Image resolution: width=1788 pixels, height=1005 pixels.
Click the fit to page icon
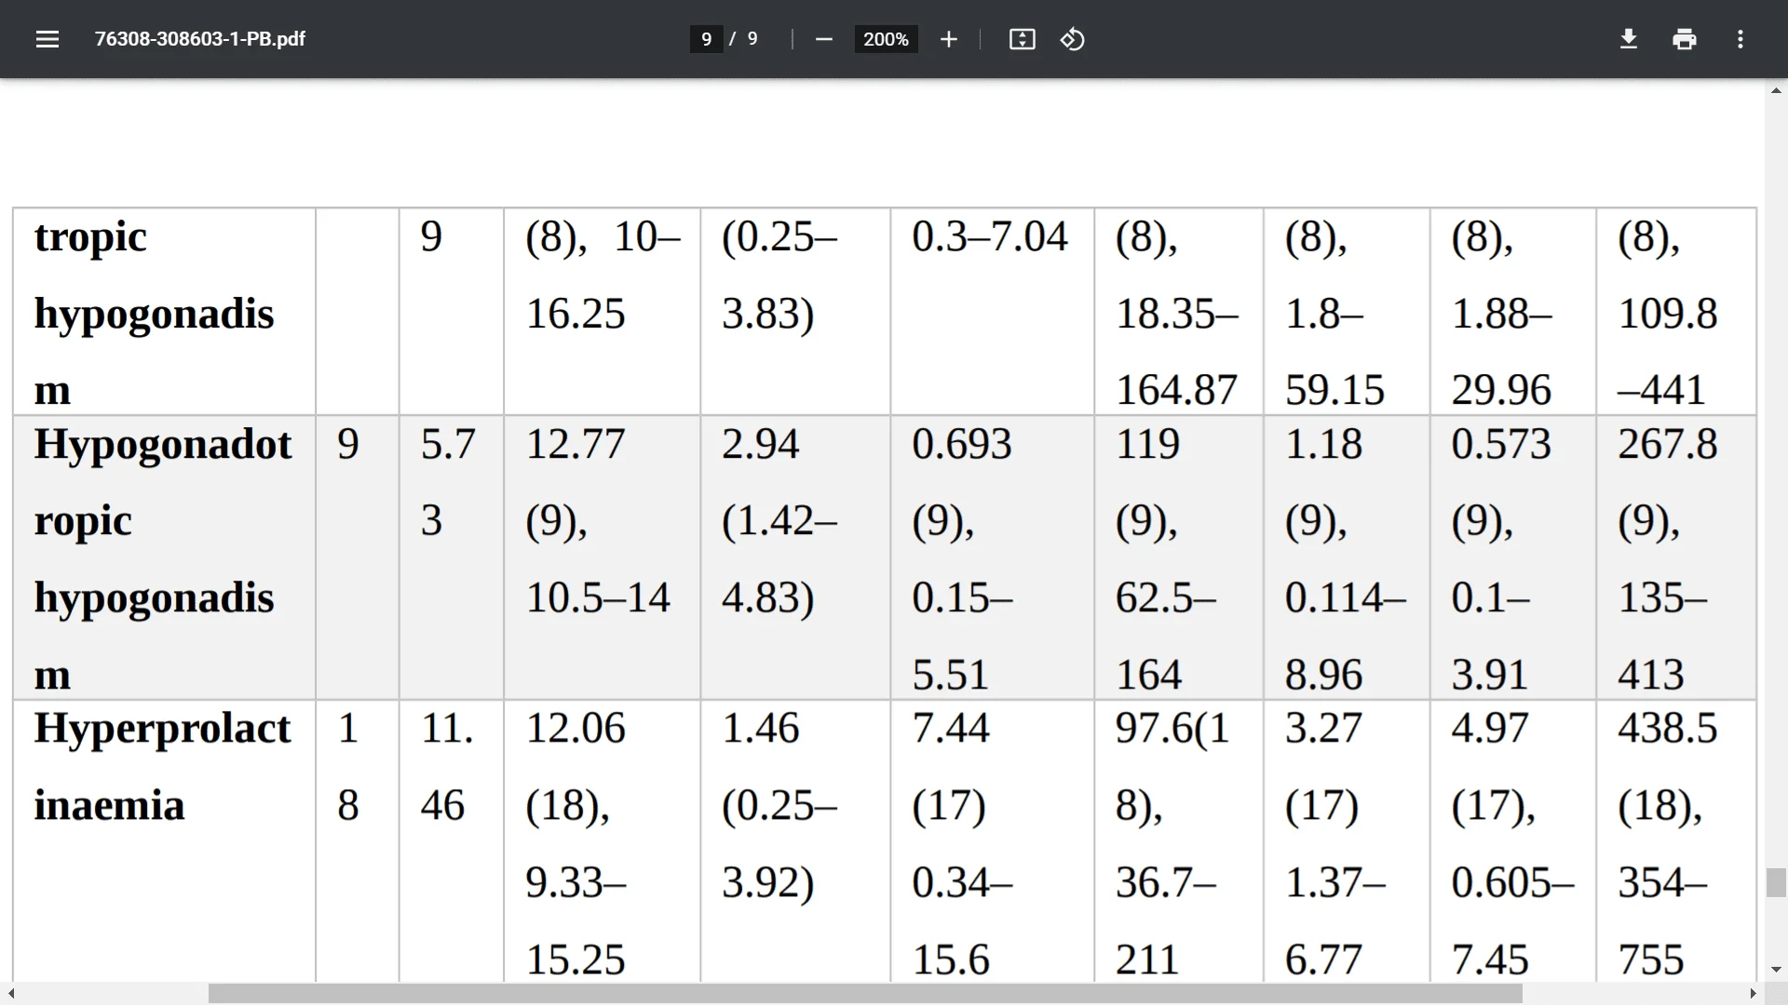pyautogui.click(x=1022, y=39)
